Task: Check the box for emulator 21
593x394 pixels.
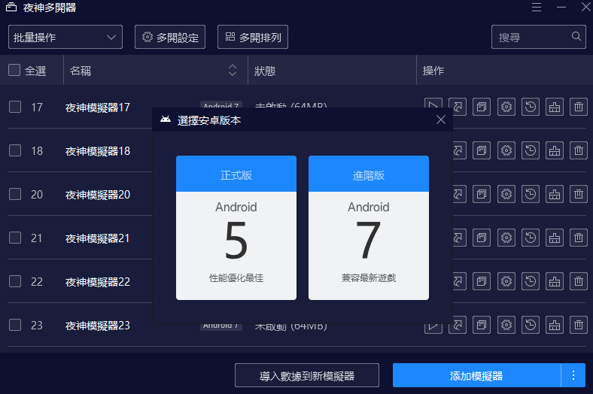Action: [15, 238]
